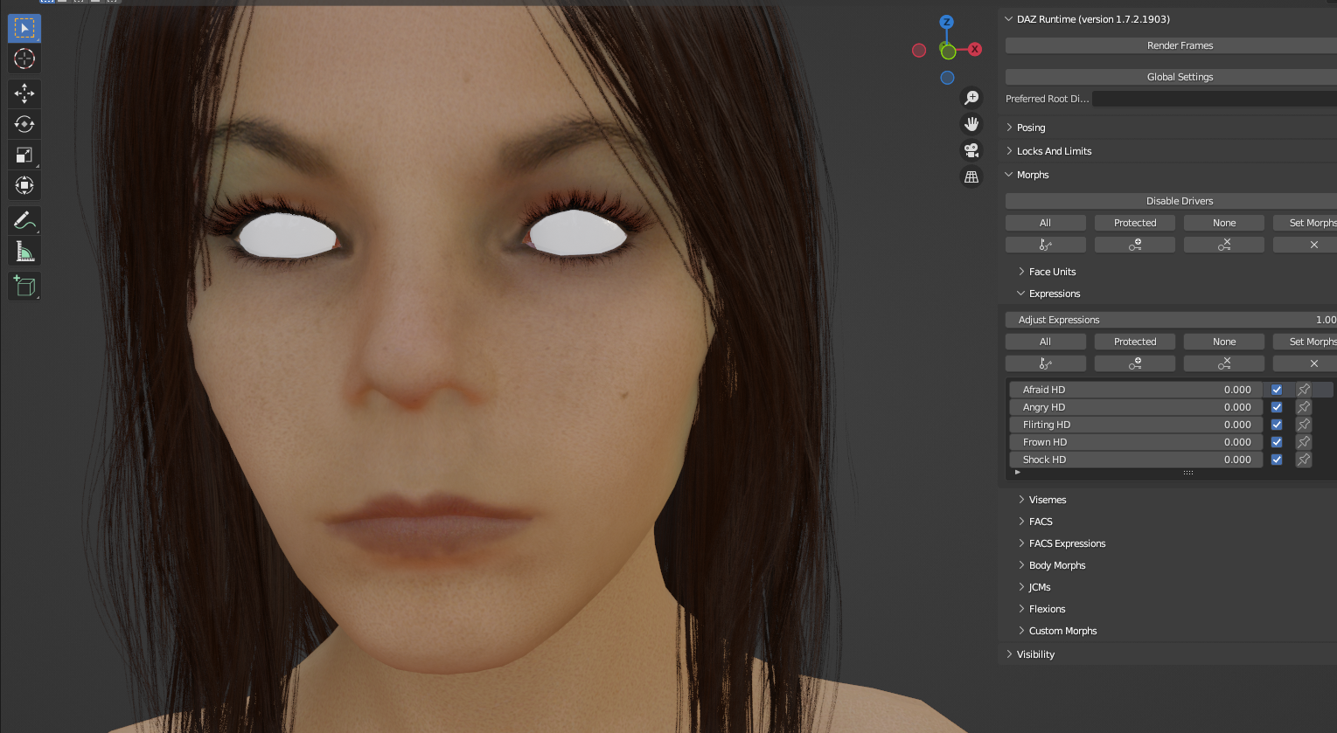Click the Disable Drivers button
Image resolution: width=1337 pixels, height=733 pixels.
[1172, 201]
